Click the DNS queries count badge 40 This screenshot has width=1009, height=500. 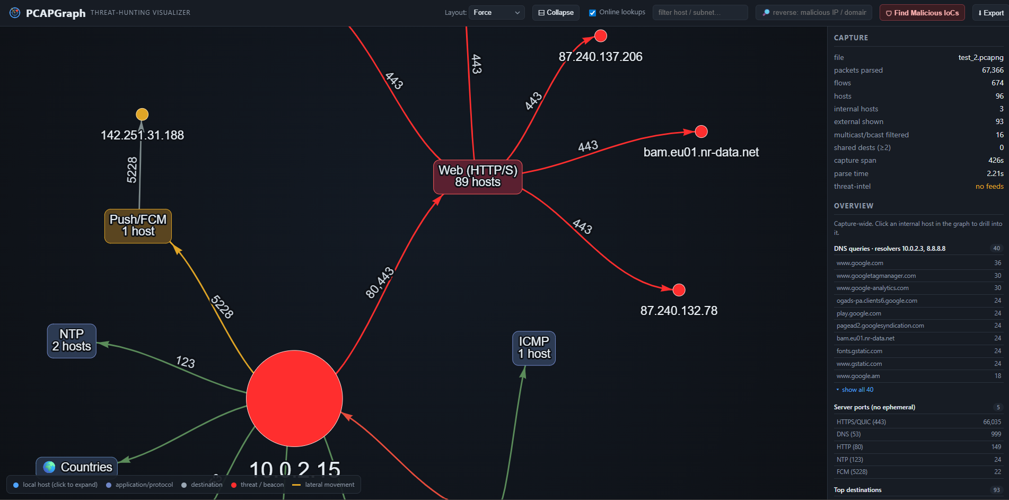(996, 249)
